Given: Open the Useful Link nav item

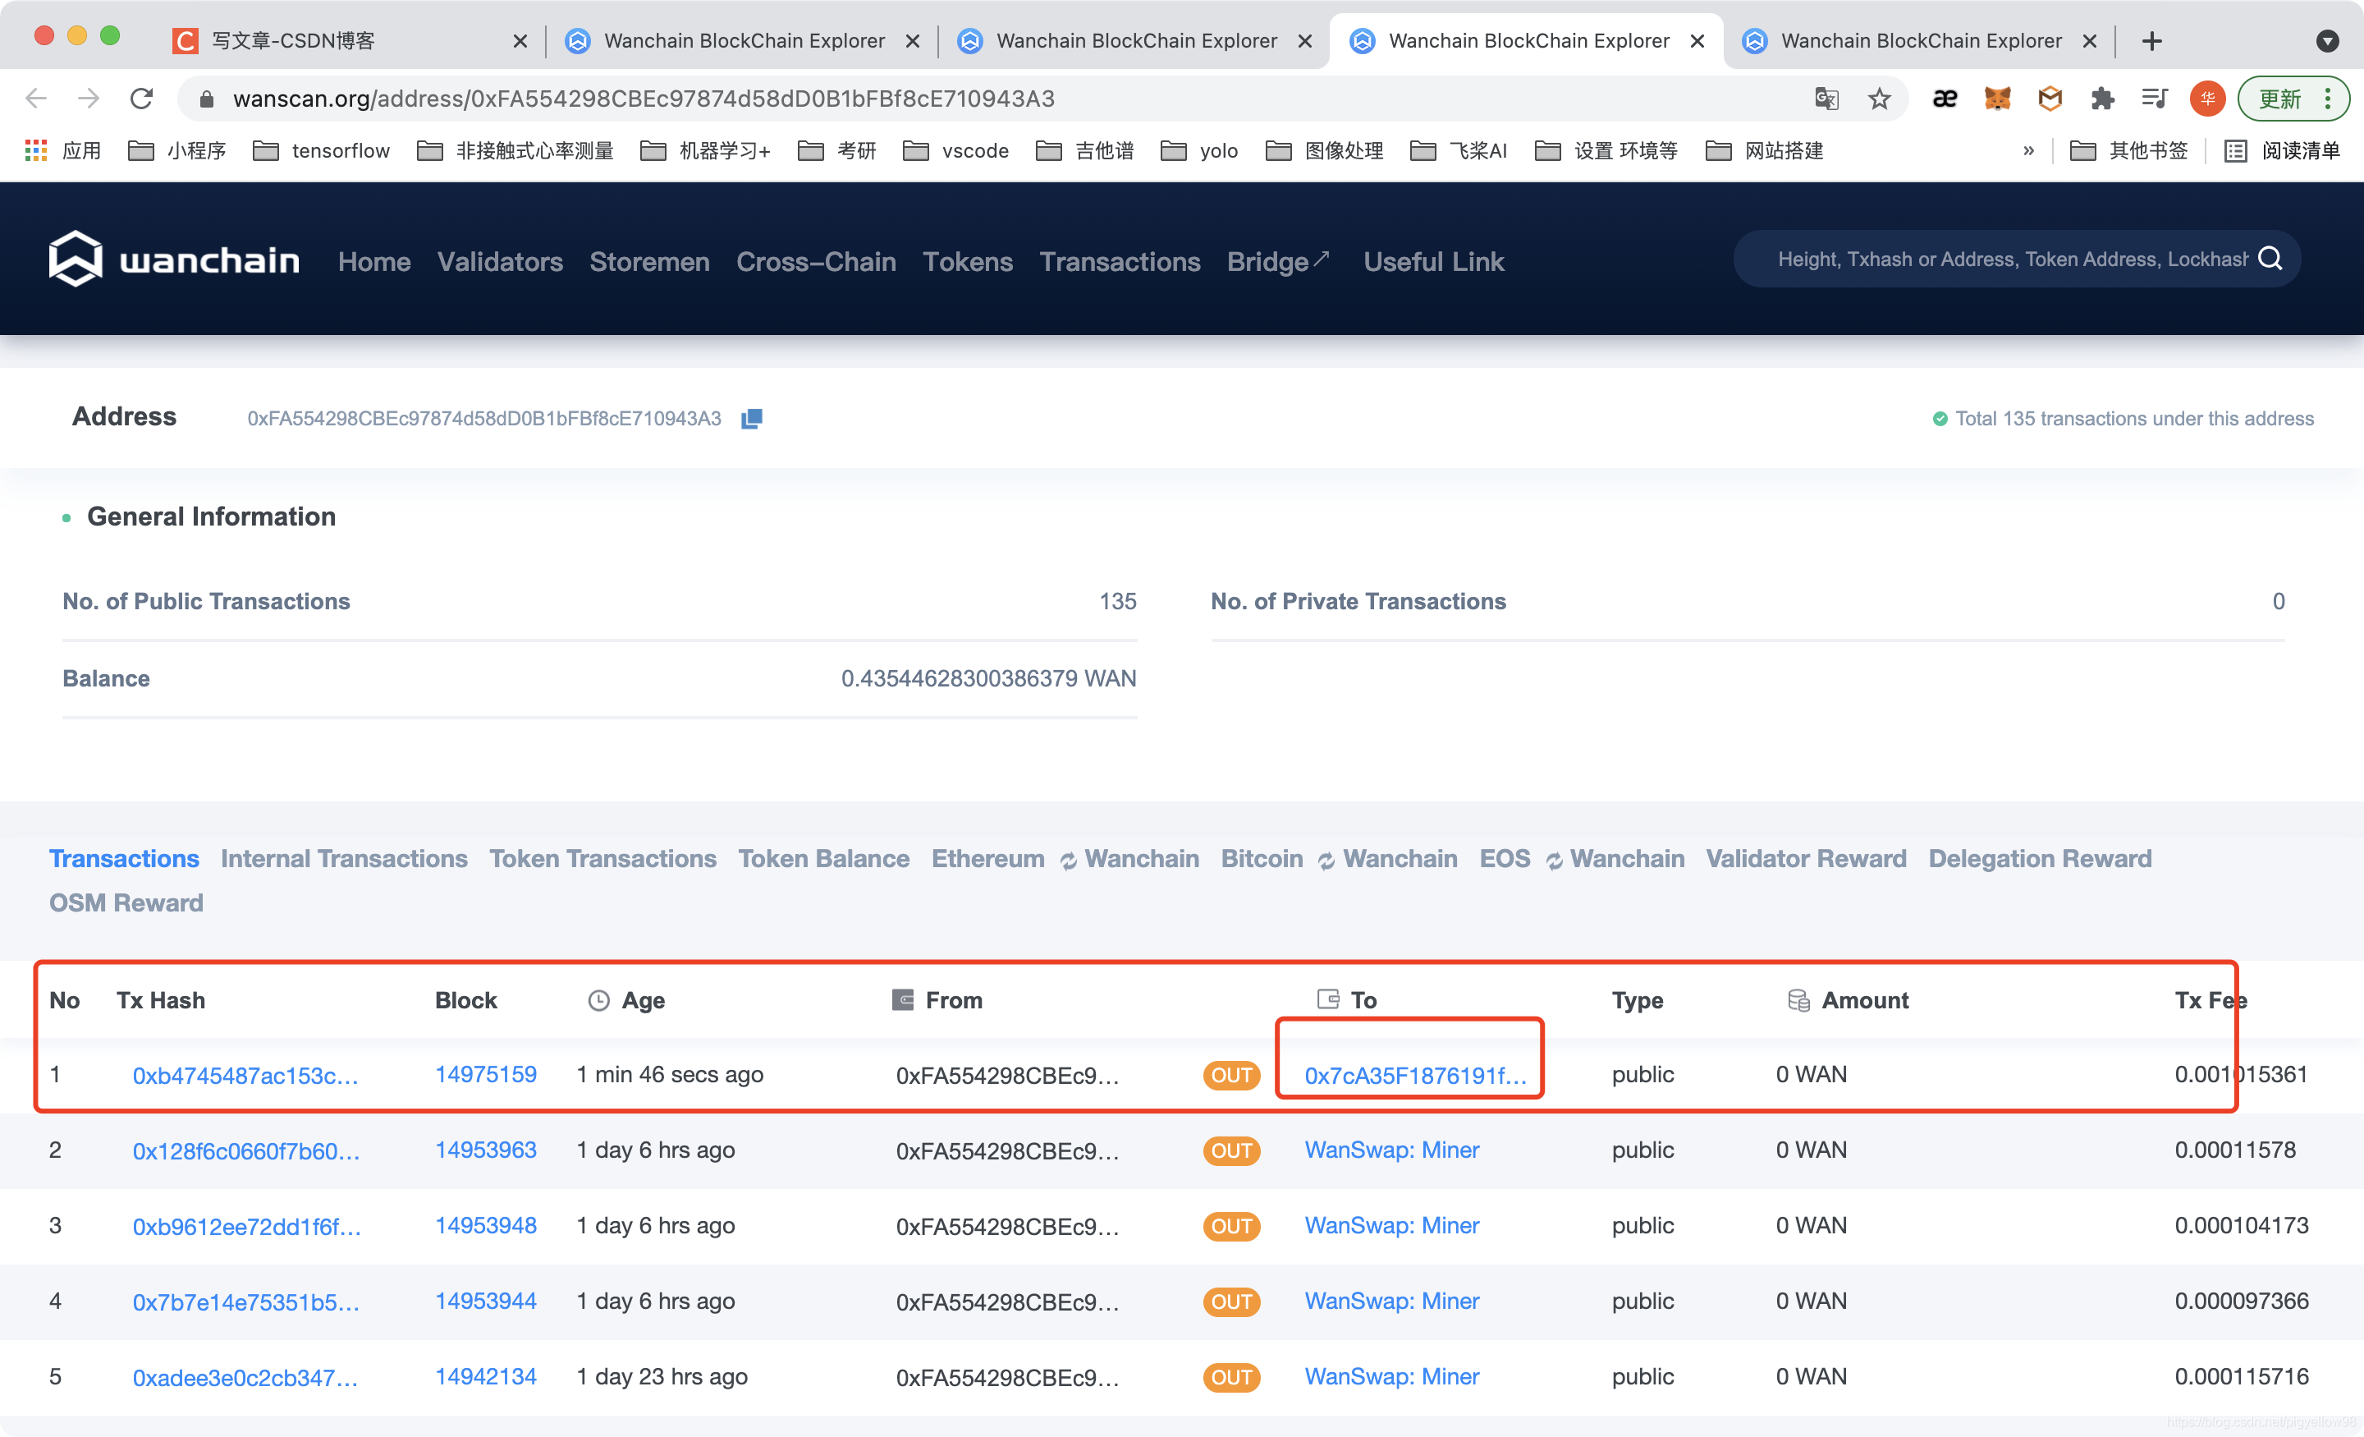Looking at the screenshot, I should (x=1433, y=261).
